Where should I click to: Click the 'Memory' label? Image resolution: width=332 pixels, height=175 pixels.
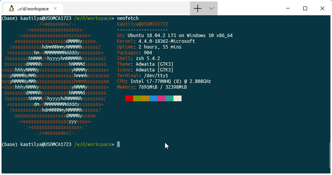pos(125,87)
